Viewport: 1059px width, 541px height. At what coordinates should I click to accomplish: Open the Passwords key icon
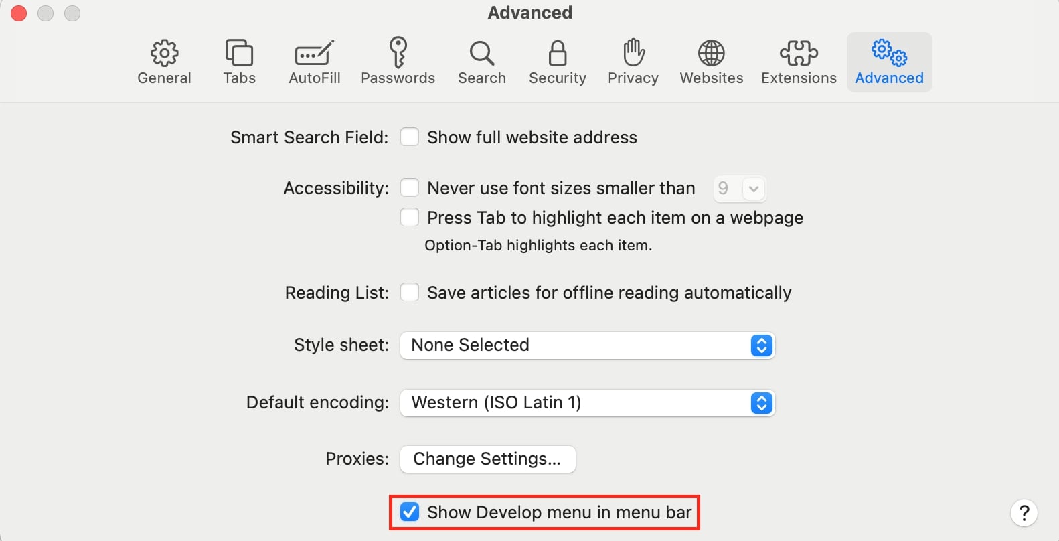pos(398,52)
